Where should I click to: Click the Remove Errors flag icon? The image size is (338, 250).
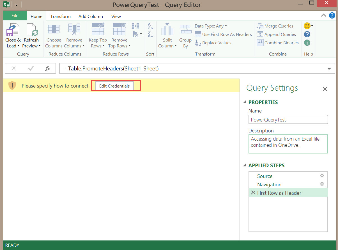coord(136,34)
